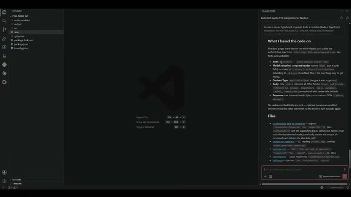Click the 'What I based the code on' heading
Image resolution: width=351 pixels, height=197 pixels.
tap(289, 41)
